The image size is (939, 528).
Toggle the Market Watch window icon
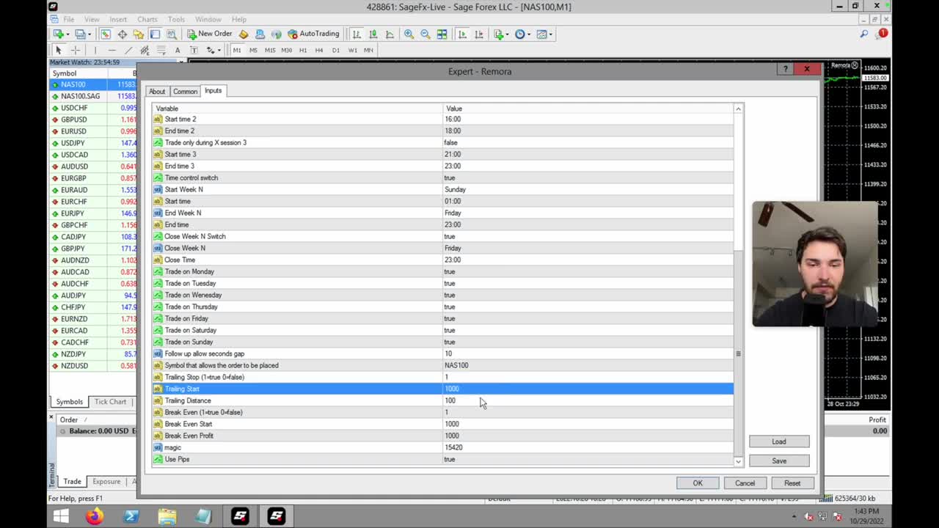coord(106,34)
